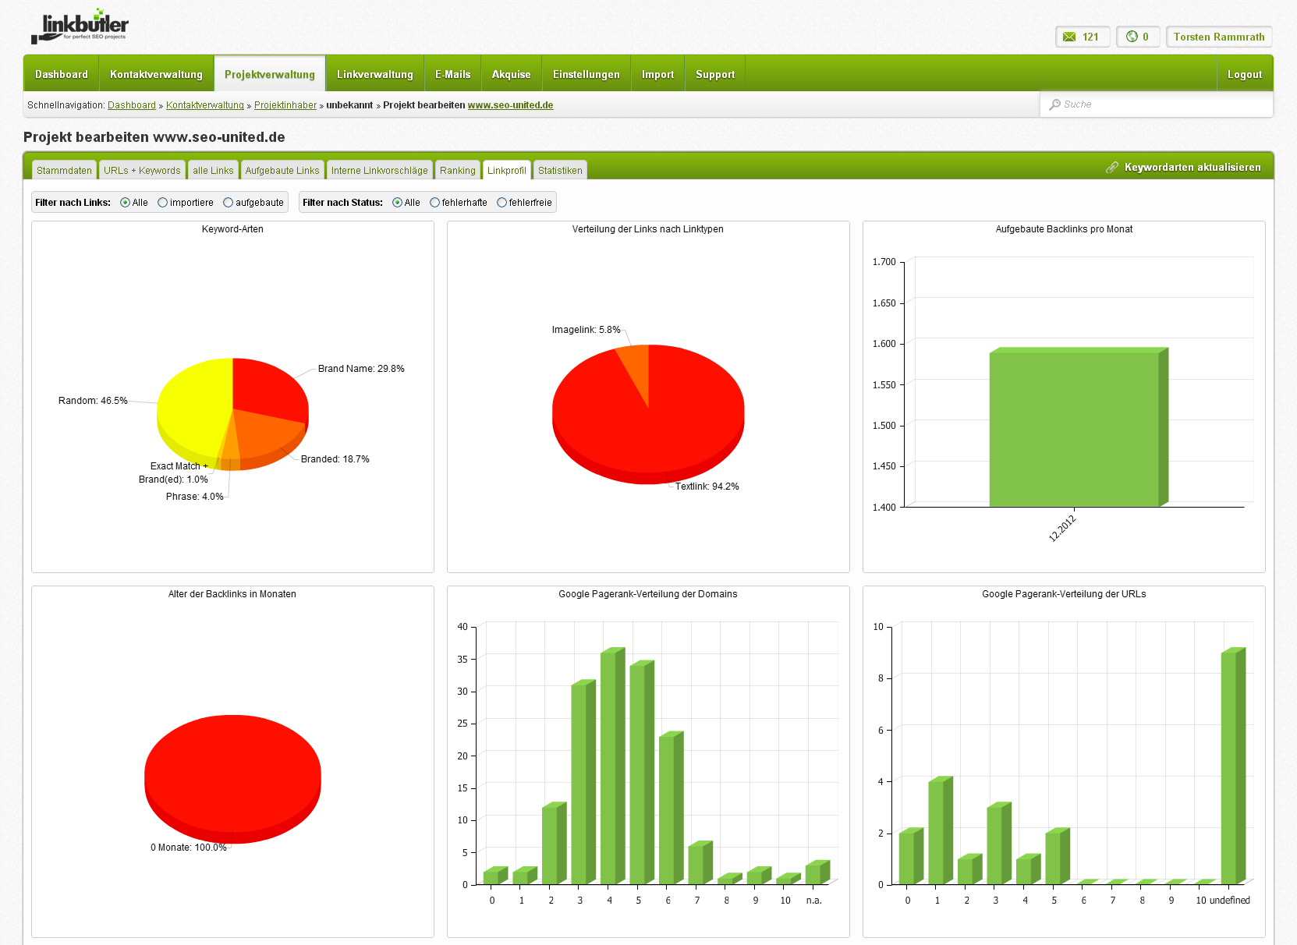Switch to the Interne Linkvorschläge tab
Image resolution: width=1297 pixels, height=945 pixels.
point(380,170)
